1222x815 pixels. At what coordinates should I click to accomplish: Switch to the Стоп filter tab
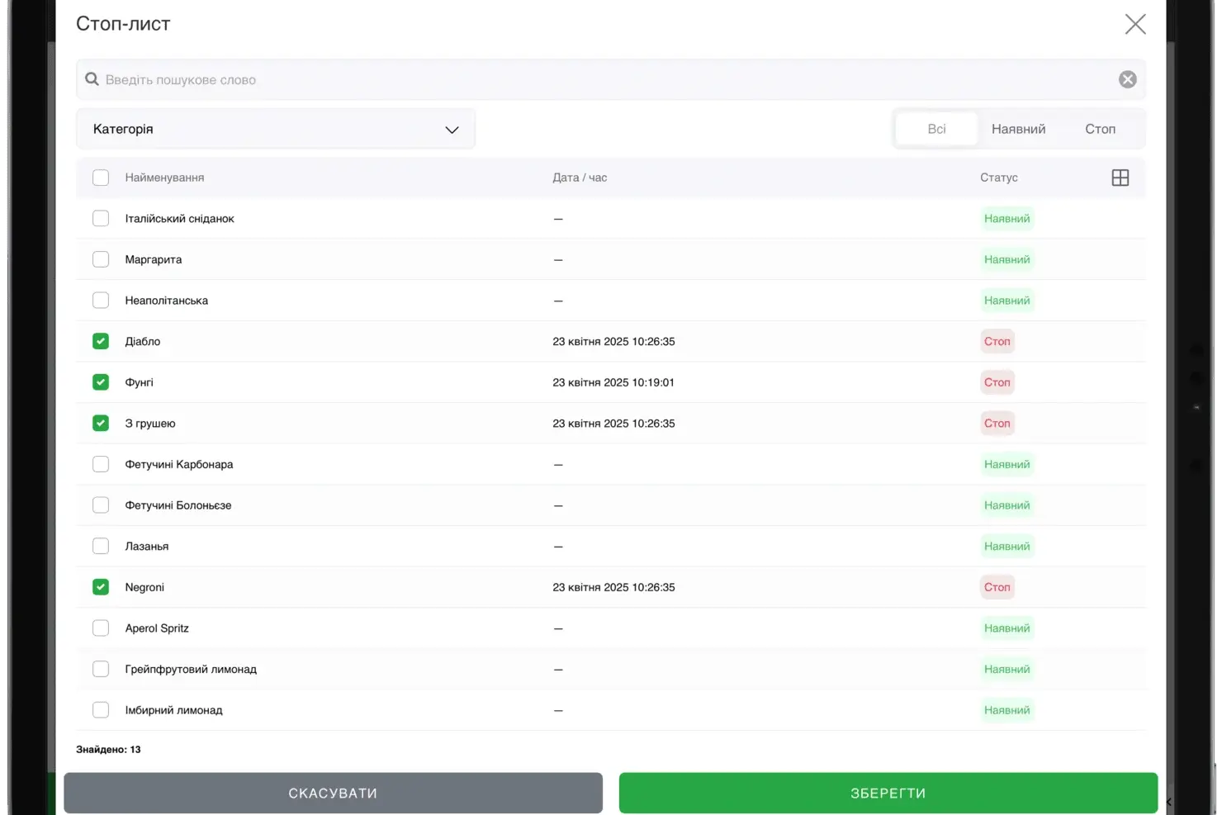1100,129
